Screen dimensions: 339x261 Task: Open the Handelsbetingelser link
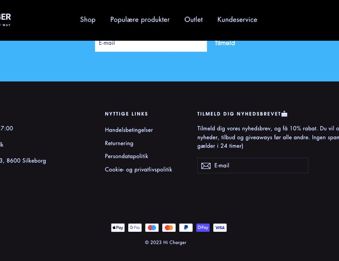pyautogui.click(x=129, y=130)
